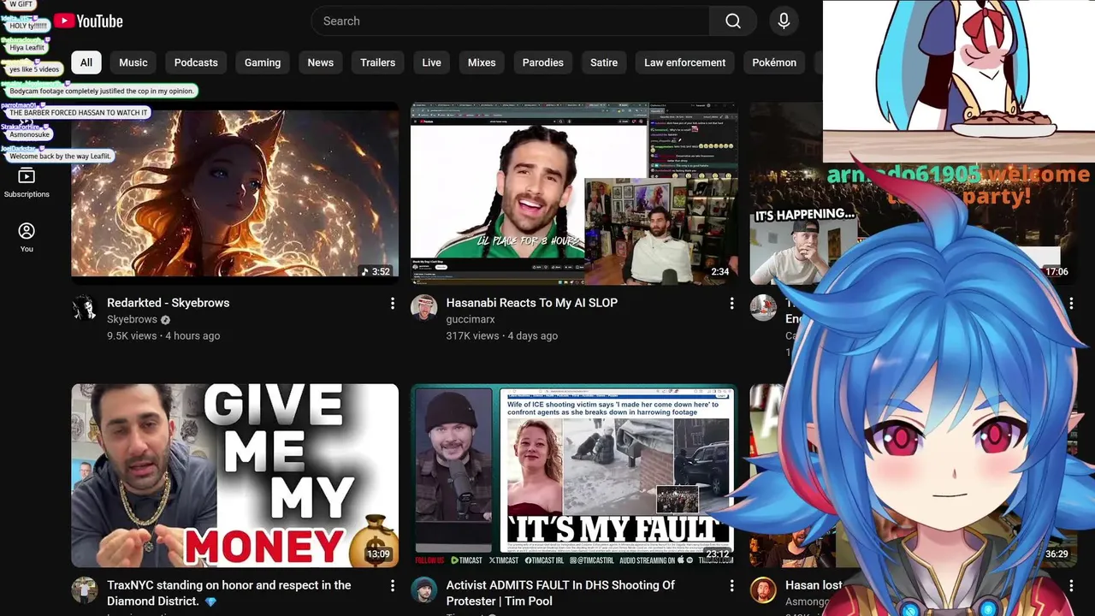Open the Hasanabi Reacts video thumbnail

click(x=574, y=193)
